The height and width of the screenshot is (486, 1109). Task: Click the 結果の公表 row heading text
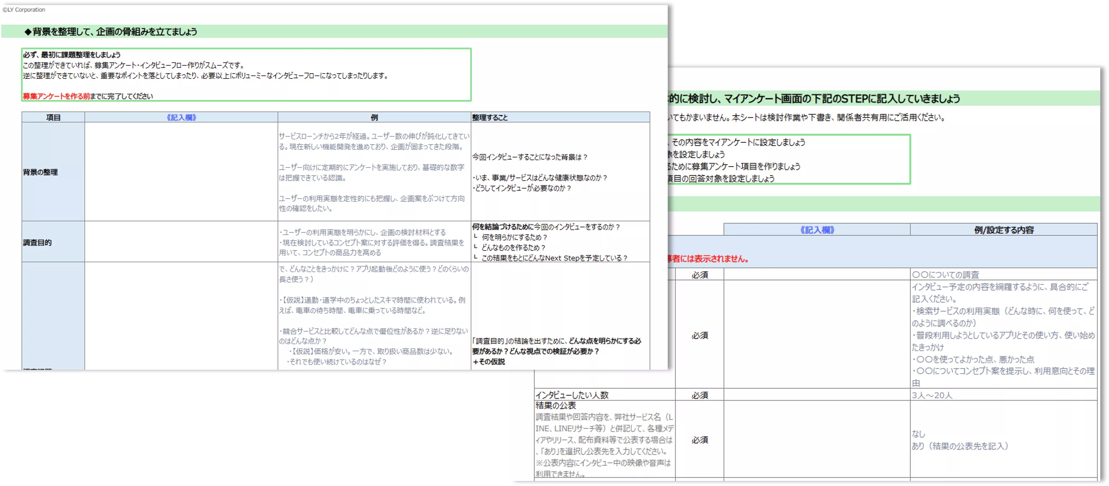tap(555, 405)
